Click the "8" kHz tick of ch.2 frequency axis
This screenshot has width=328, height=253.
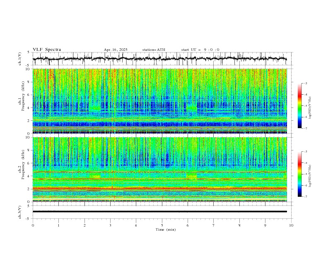click(x=29, y=150)
